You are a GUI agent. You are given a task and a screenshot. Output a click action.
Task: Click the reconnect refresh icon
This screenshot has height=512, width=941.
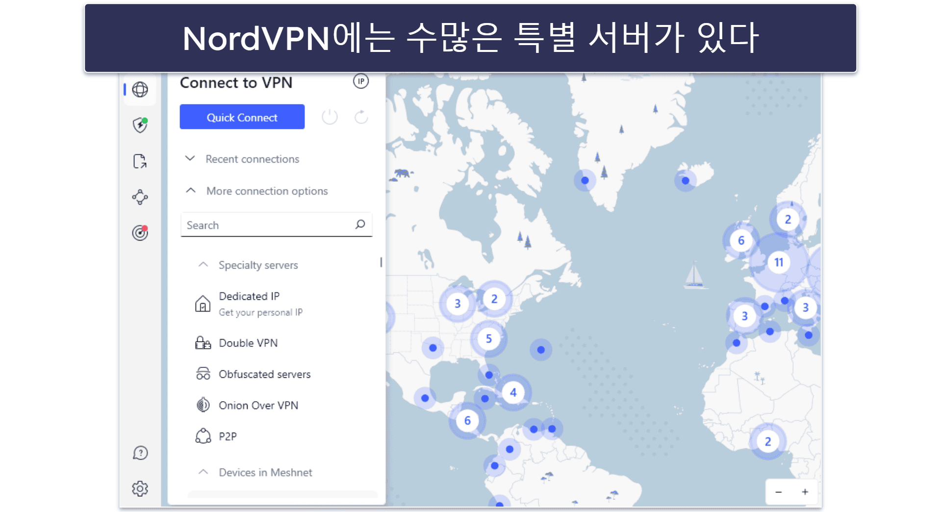click(x=361, y=117)
